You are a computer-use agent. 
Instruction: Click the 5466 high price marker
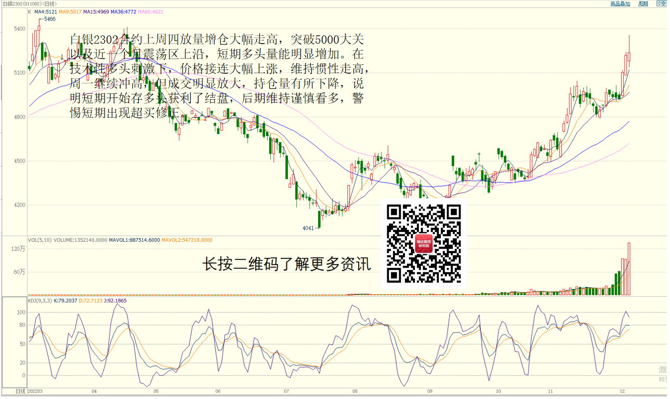(49, 19)
